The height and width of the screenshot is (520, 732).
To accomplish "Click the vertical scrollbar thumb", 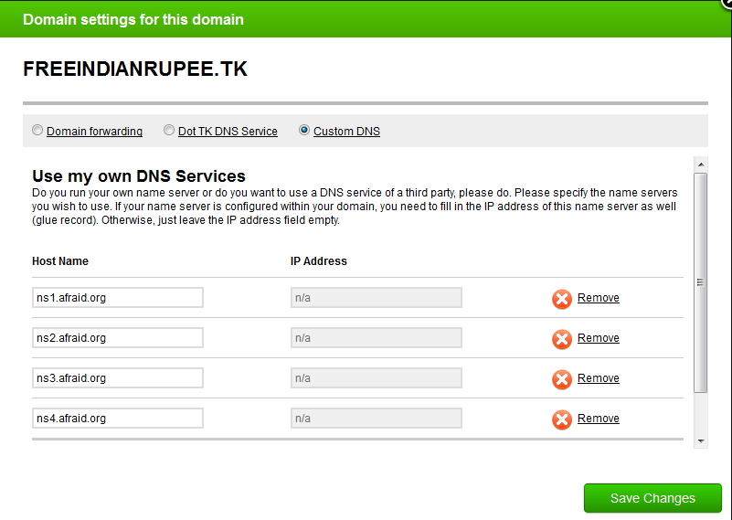I will (701, 283).
